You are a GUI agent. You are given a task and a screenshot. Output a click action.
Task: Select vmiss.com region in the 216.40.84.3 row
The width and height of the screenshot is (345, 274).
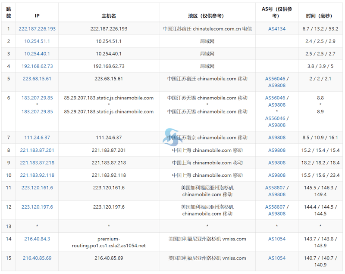(207, 239)
